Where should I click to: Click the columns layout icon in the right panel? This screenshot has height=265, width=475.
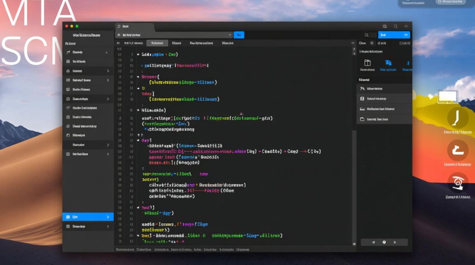pos(368,63)
